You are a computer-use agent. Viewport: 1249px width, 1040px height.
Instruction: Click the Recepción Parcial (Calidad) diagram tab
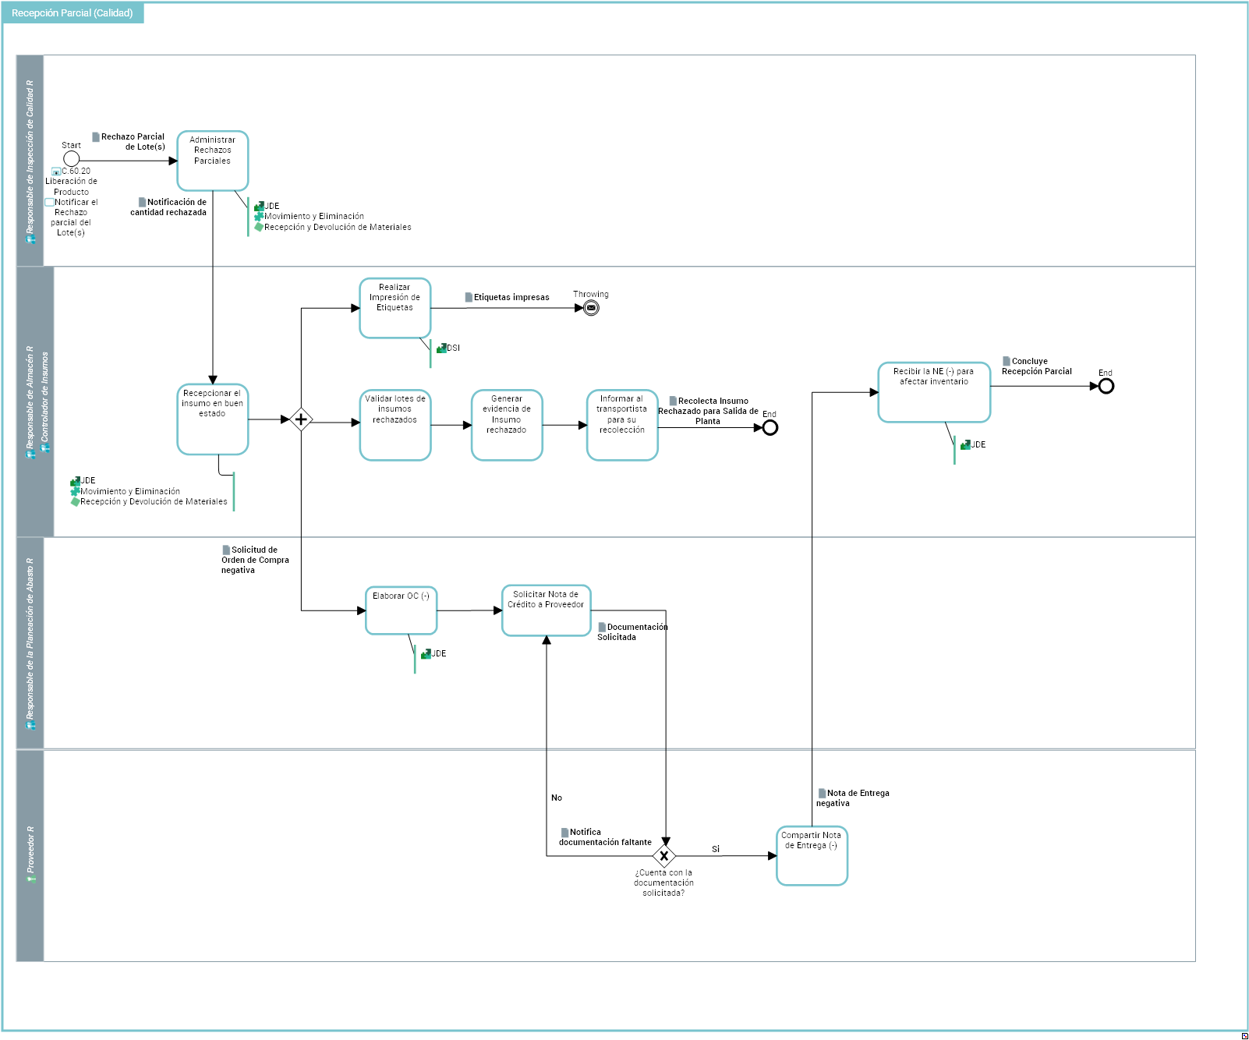(73, 13)
